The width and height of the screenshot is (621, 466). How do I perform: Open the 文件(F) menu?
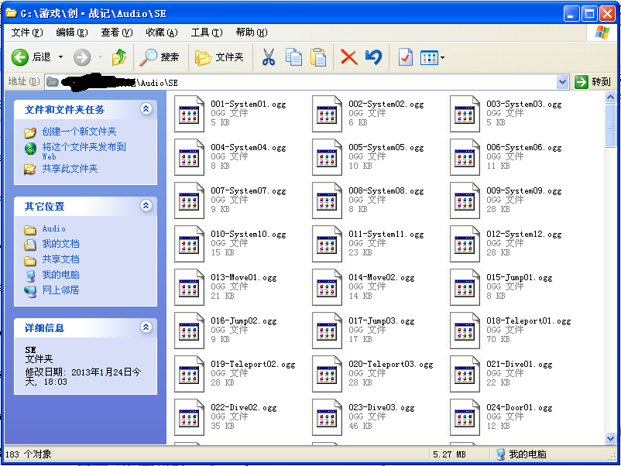pyautogui.click(x=27, y=33)
